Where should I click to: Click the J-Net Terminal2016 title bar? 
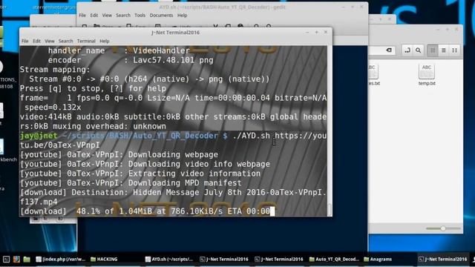point(175,32)
